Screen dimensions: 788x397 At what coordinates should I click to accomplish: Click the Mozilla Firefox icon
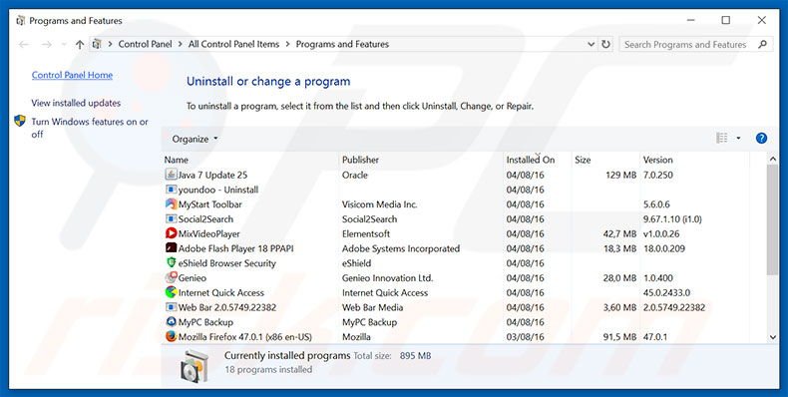(x=171, y=337)
